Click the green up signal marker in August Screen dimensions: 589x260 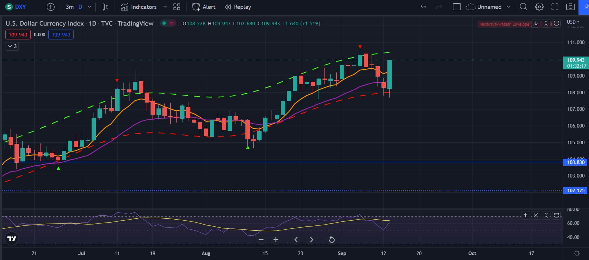pyautogui.click(x=248, y=147)
